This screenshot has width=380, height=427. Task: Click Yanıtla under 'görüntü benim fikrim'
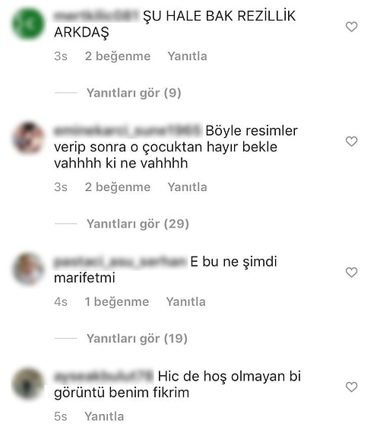click(x=104, y=416)
